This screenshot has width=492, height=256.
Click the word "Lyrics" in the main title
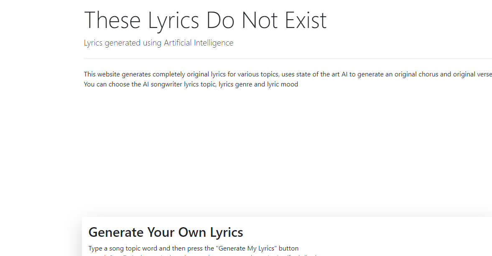click(173, 20)
